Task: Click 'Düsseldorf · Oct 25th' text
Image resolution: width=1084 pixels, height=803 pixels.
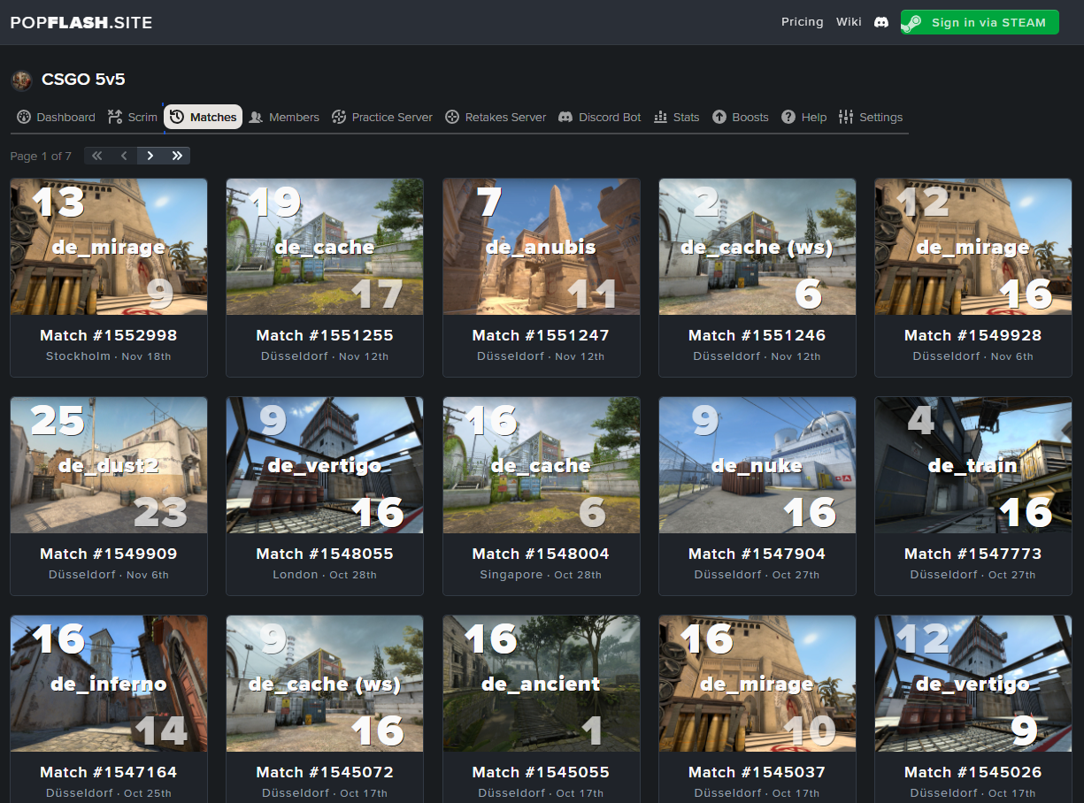Action: (109, 793)
